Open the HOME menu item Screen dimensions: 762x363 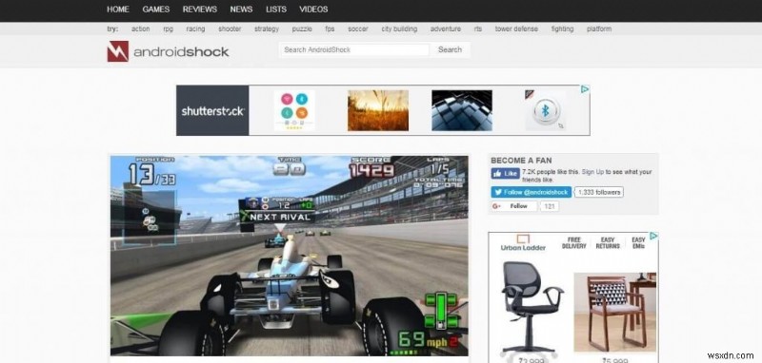click(x=118, y=10)
